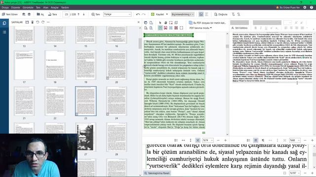The image size is (316, 177).
Task: Toggle Bold formatting in text toolbar
Action: 256,28
